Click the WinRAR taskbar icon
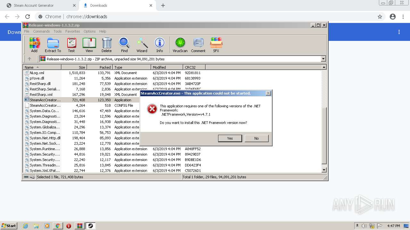The height and width of the screenshot is (230, 410). pyautogui.click(x=80, y=226)
